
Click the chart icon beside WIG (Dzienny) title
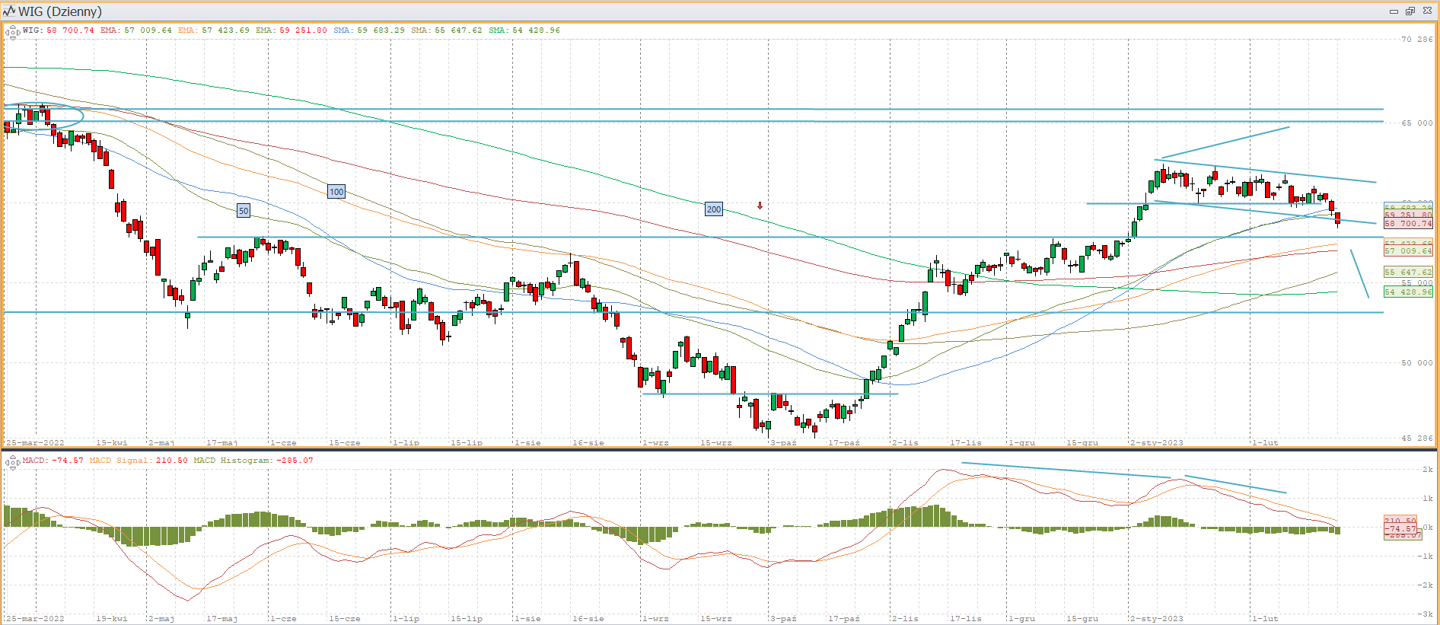pyautogui.click(x=9, y=11)
